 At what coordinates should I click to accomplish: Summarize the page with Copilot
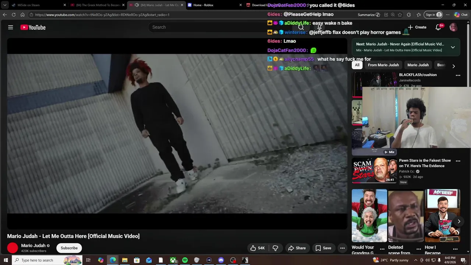click(x=369, y=15)
